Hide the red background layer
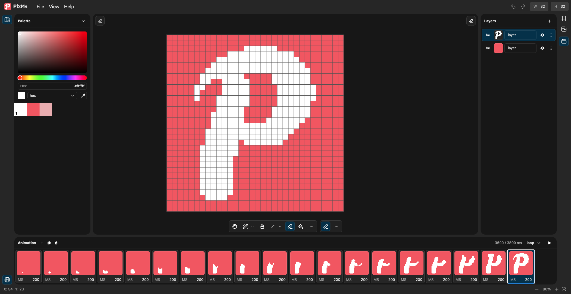571x294 pixels. pyautogui.click(x=542, y=48)
